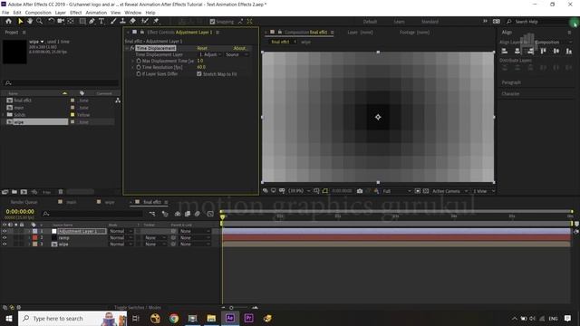Switch to the Learn workspace
Viewport: 580px width, 326px height.
point(399,22)
